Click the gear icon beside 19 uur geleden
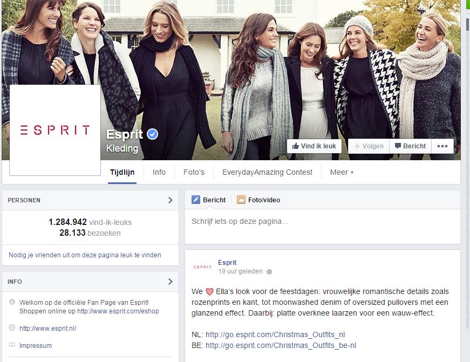This screenshot has height=362, width=470. [269, 272]
